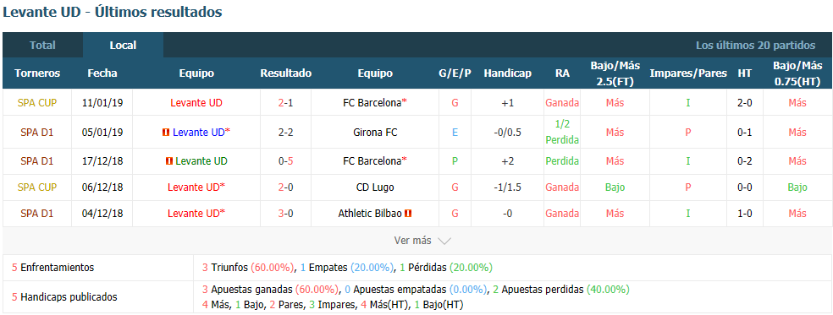Switch to the Total tab
Viewport: 833px width, 315px height.
point(42,45)
